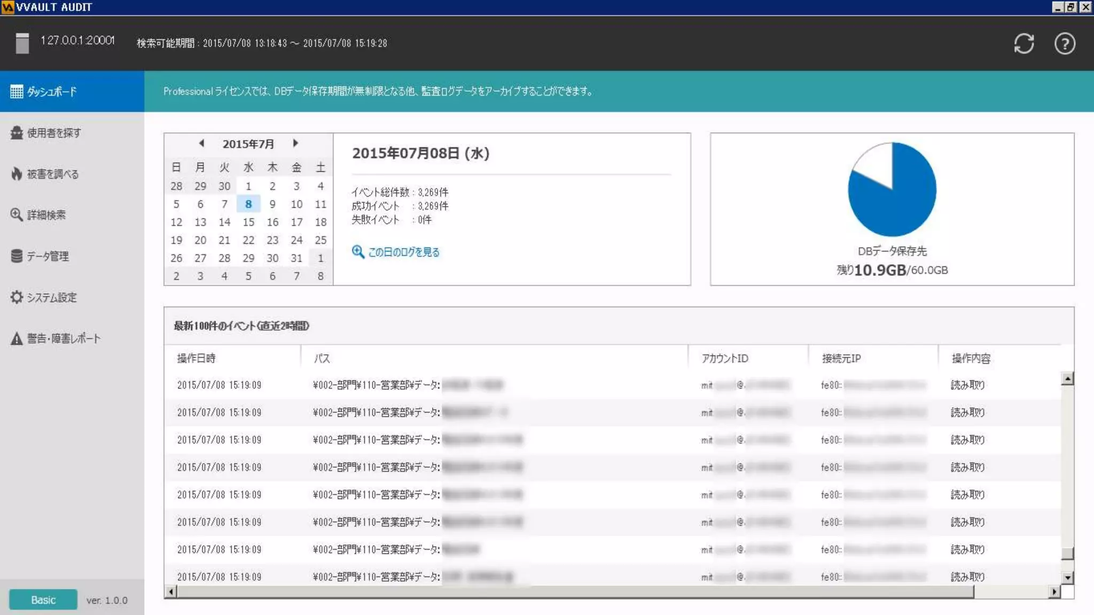1094x615 pixels.
Task: Open the ダッシュボード dashboard menu item
Action: click(x=51, y=92)
